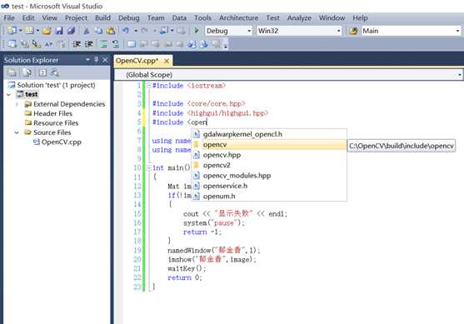Screen dimensions: 464x324
Task: Open the Solution Configurations Debug dropdown
Action: point(249,31)
